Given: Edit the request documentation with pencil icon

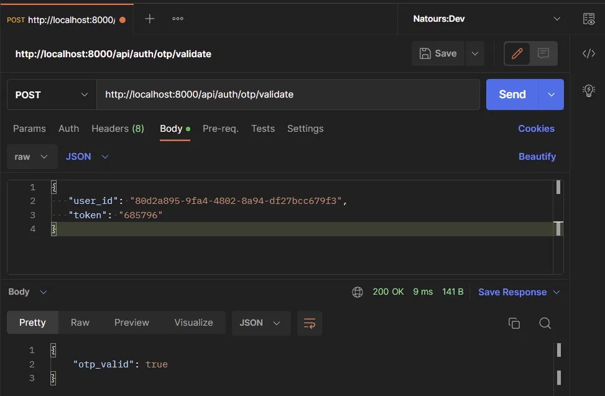Looking at the screenshot, I should coord(517,53).
